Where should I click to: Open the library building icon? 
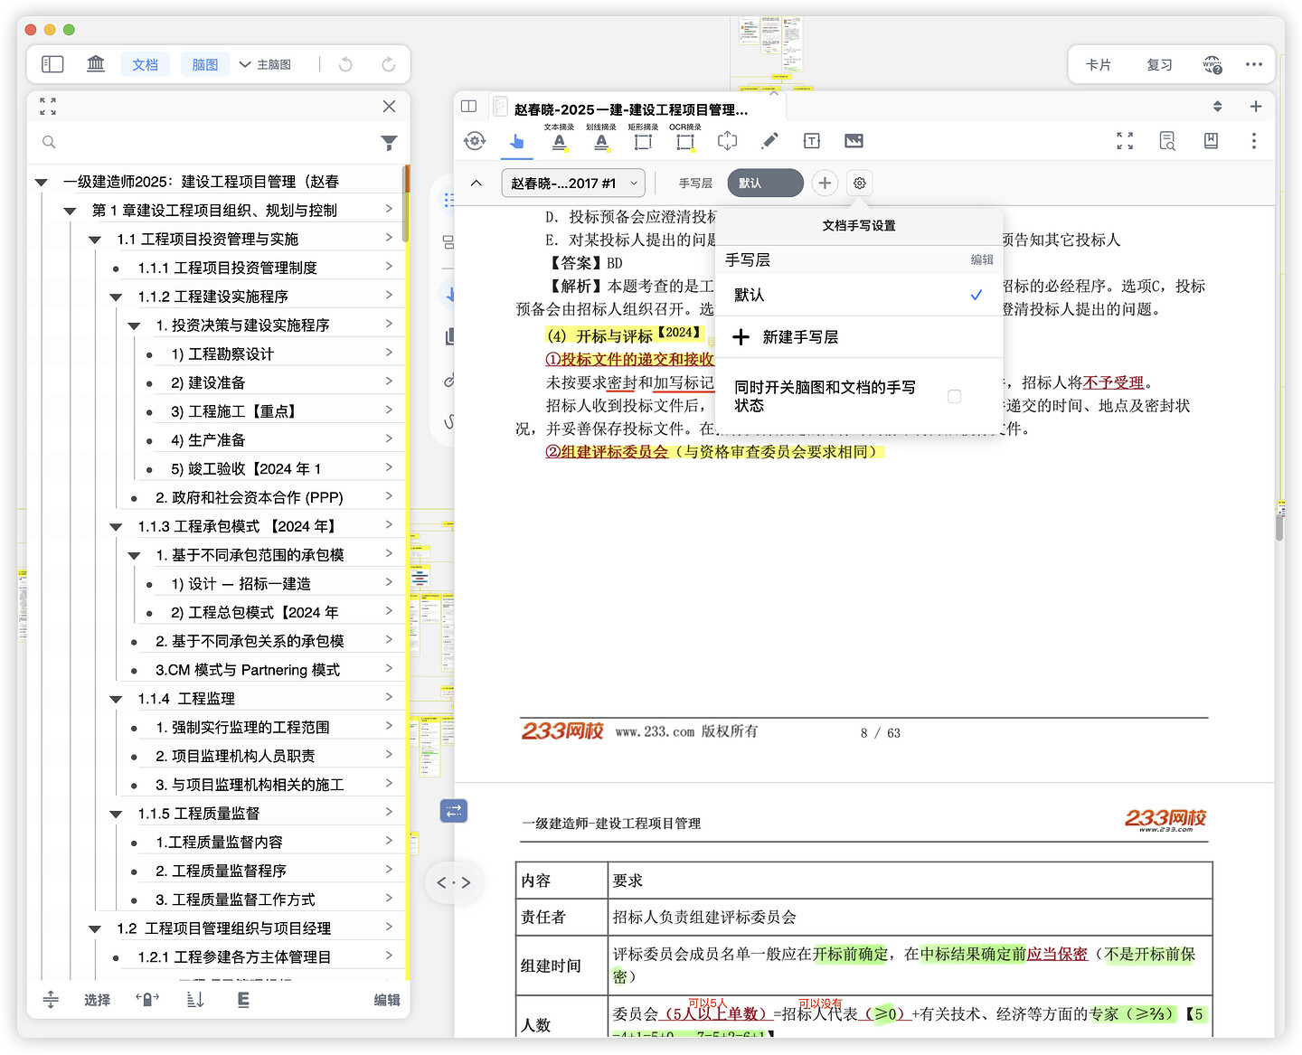[95, 64]
